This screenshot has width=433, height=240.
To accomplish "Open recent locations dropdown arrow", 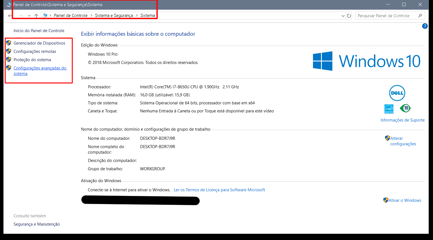I will point(29,16).
